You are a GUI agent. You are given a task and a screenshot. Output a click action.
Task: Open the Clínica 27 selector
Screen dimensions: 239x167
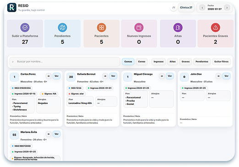(x=186, y=7)
